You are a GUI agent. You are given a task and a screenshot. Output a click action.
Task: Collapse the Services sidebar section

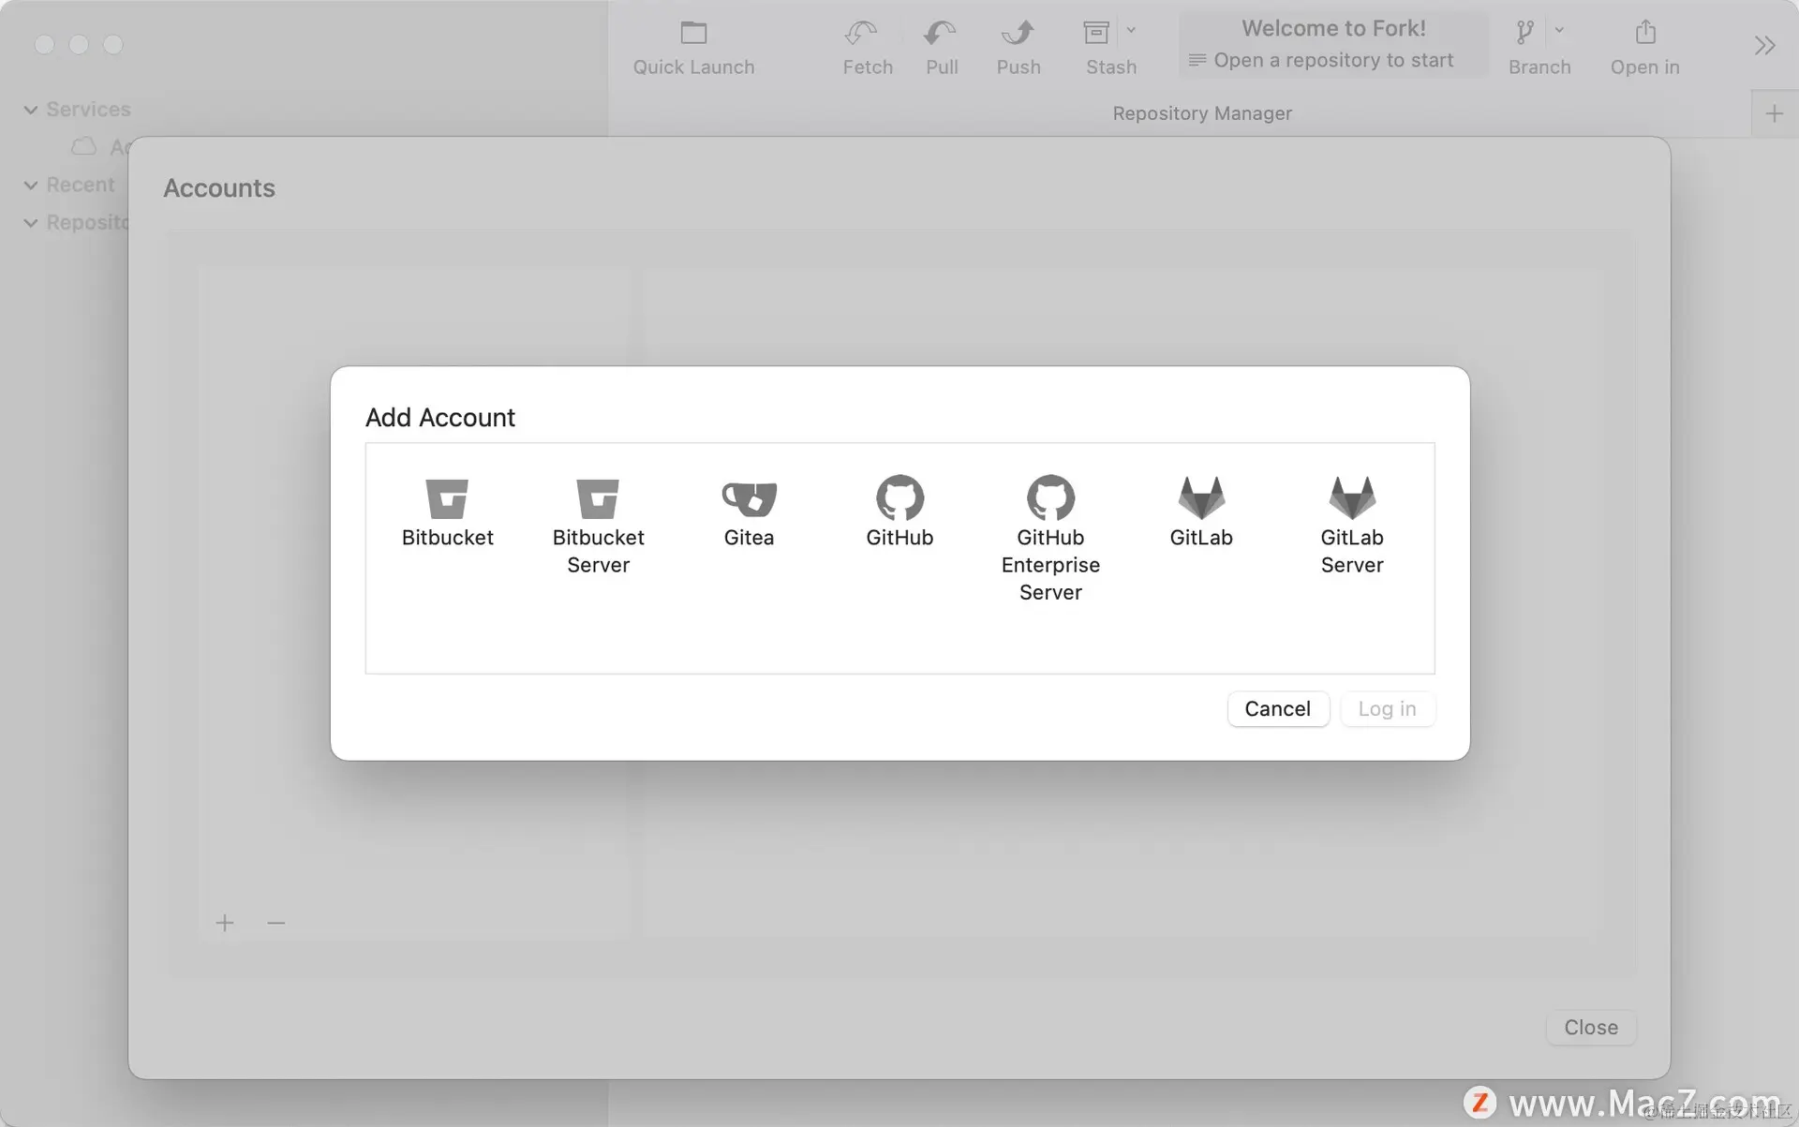(x=30, y=110)
